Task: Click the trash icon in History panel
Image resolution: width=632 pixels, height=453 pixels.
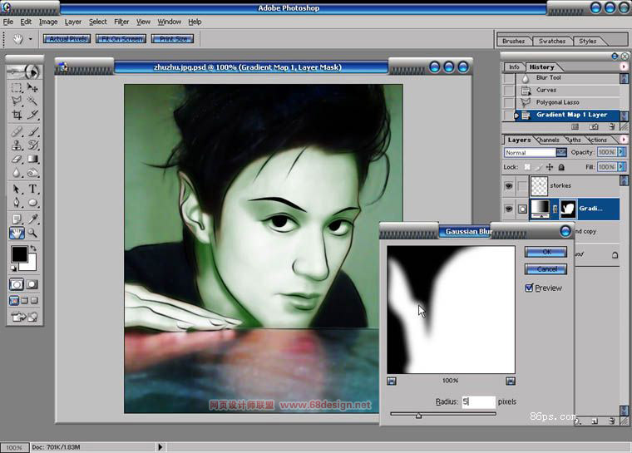Action: 611,126
